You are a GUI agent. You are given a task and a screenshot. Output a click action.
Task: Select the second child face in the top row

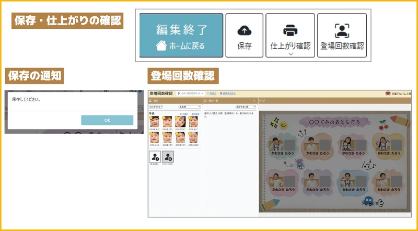tap(167, 122)
